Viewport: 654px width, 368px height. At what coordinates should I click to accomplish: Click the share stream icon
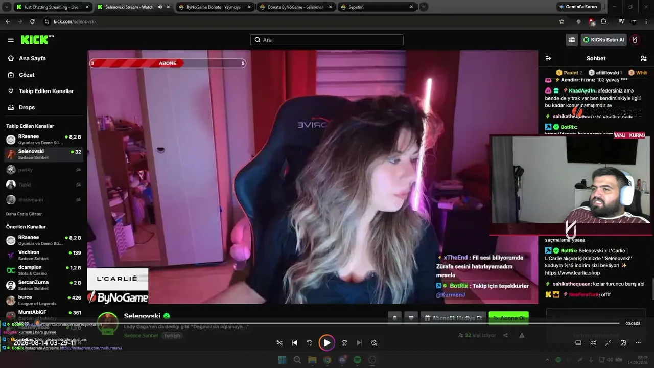coord(505,335)
